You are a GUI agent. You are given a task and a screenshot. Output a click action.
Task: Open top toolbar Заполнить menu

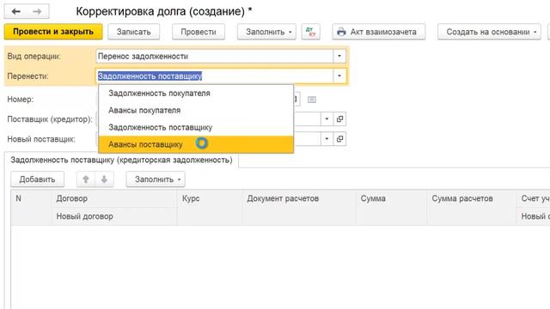tap(266, 32)
